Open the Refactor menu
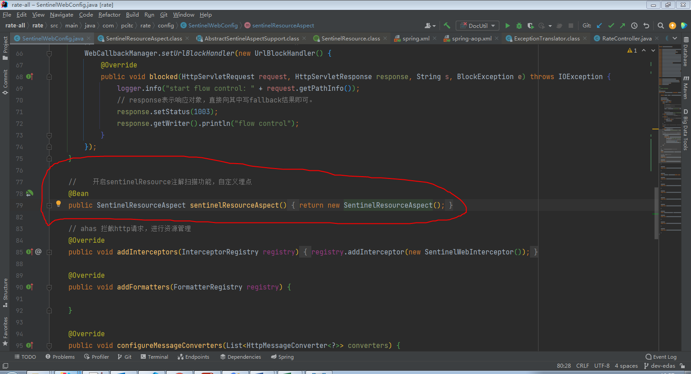The image size is (691, 374). point(109,15)
